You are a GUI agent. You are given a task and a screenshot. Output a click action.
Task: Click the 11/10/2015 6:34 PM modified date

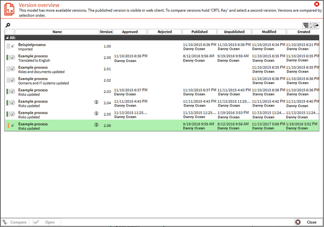coord(268,45)
